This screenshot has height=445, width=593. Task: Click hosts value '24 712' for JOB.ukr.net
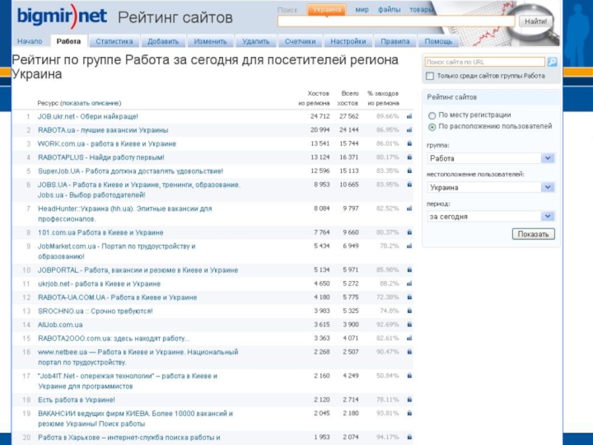click(320, 116)
